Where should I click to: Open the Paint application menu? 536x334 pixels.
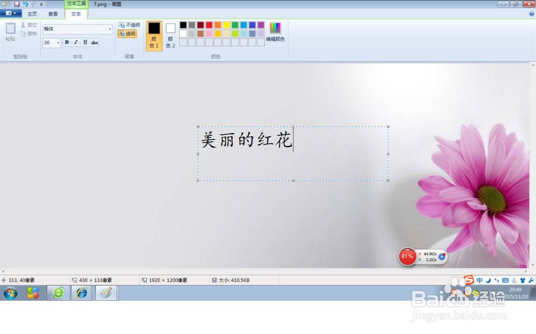[x=11, y=13]
